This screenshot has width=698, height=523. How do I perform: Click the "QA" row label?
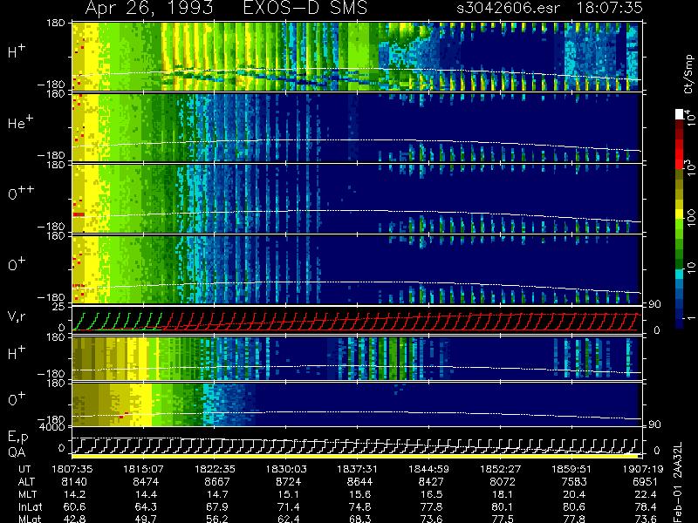pos(17,452)
